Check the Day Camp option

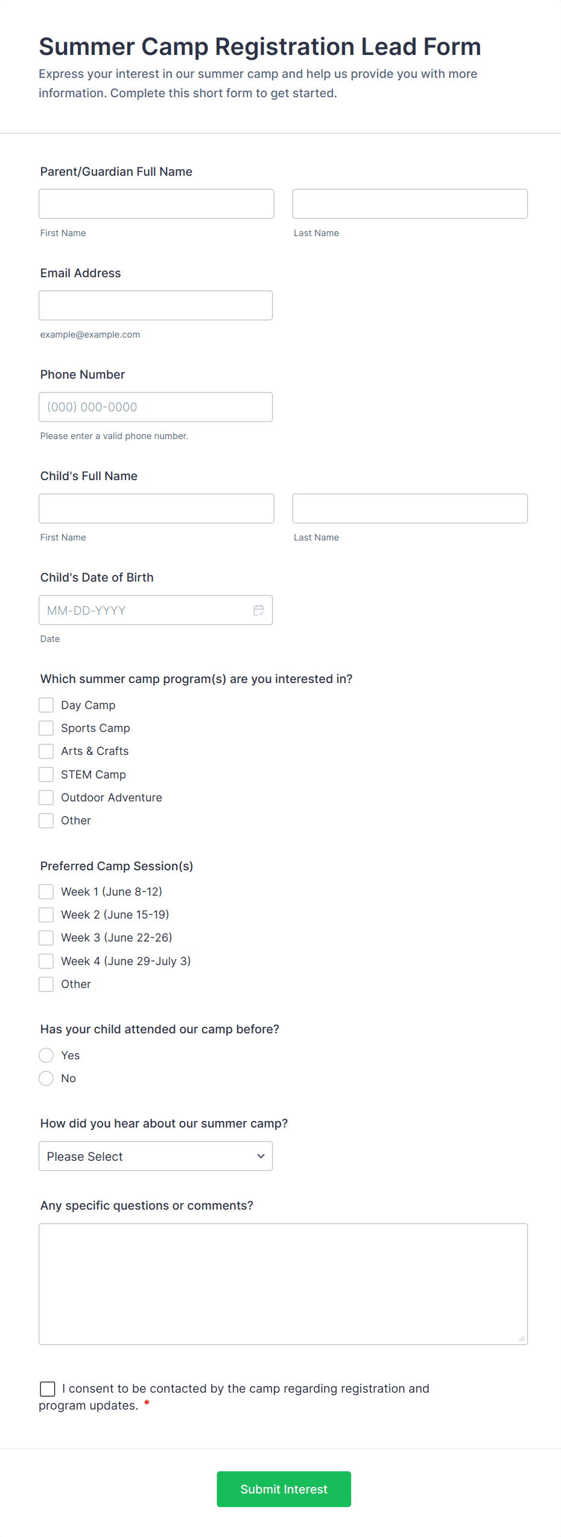46,705
